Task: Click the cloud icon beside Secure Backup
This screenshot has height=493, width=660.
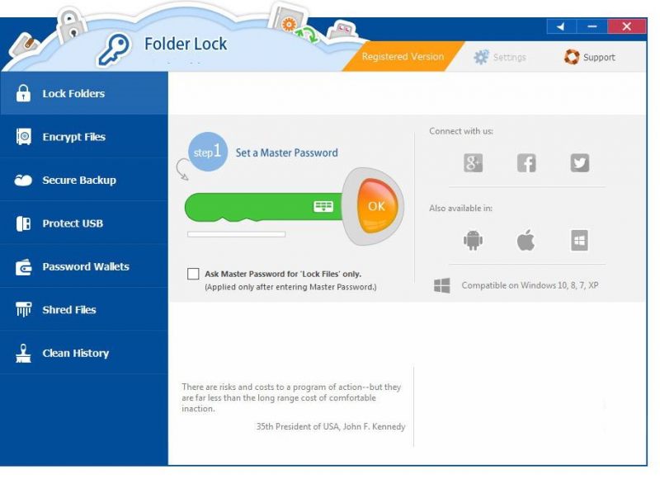Action: (x=23, y=180)
